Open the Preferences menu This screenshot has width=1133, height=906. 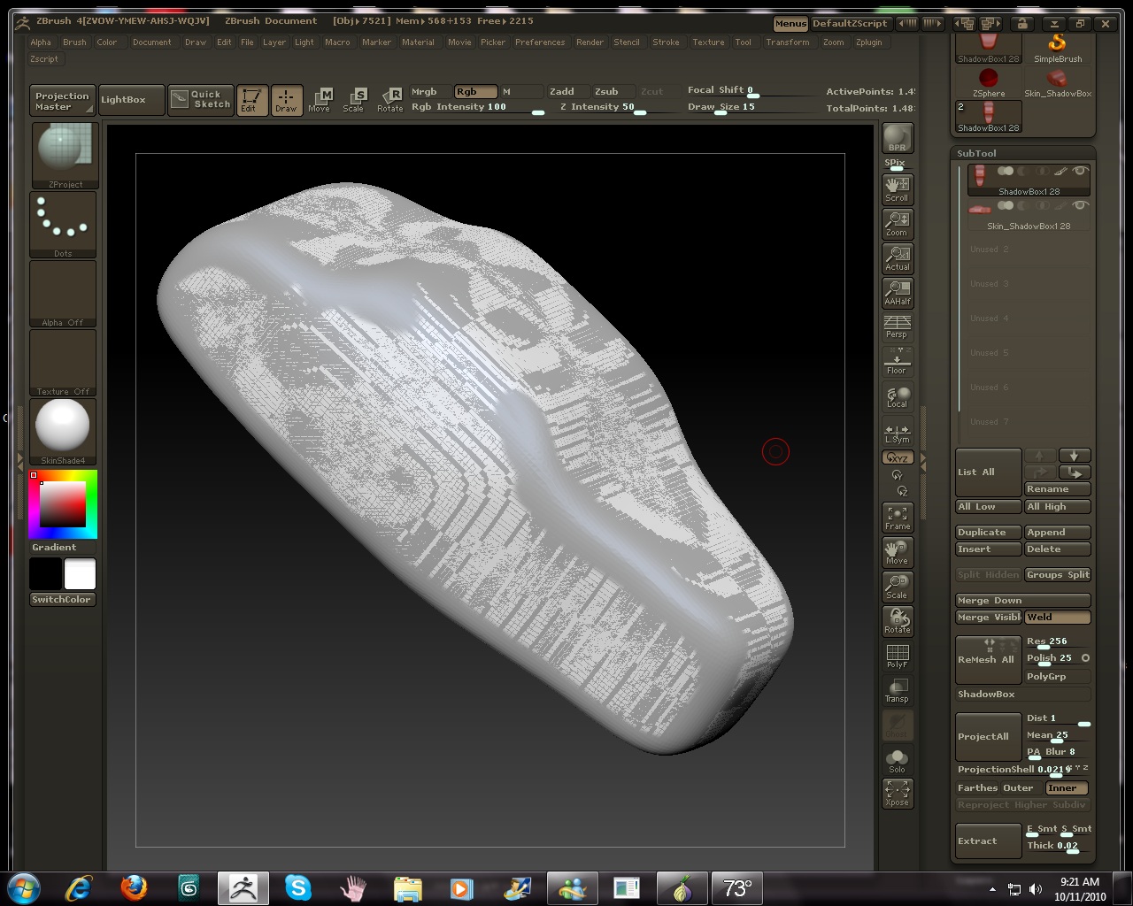(x=540, y=42)
